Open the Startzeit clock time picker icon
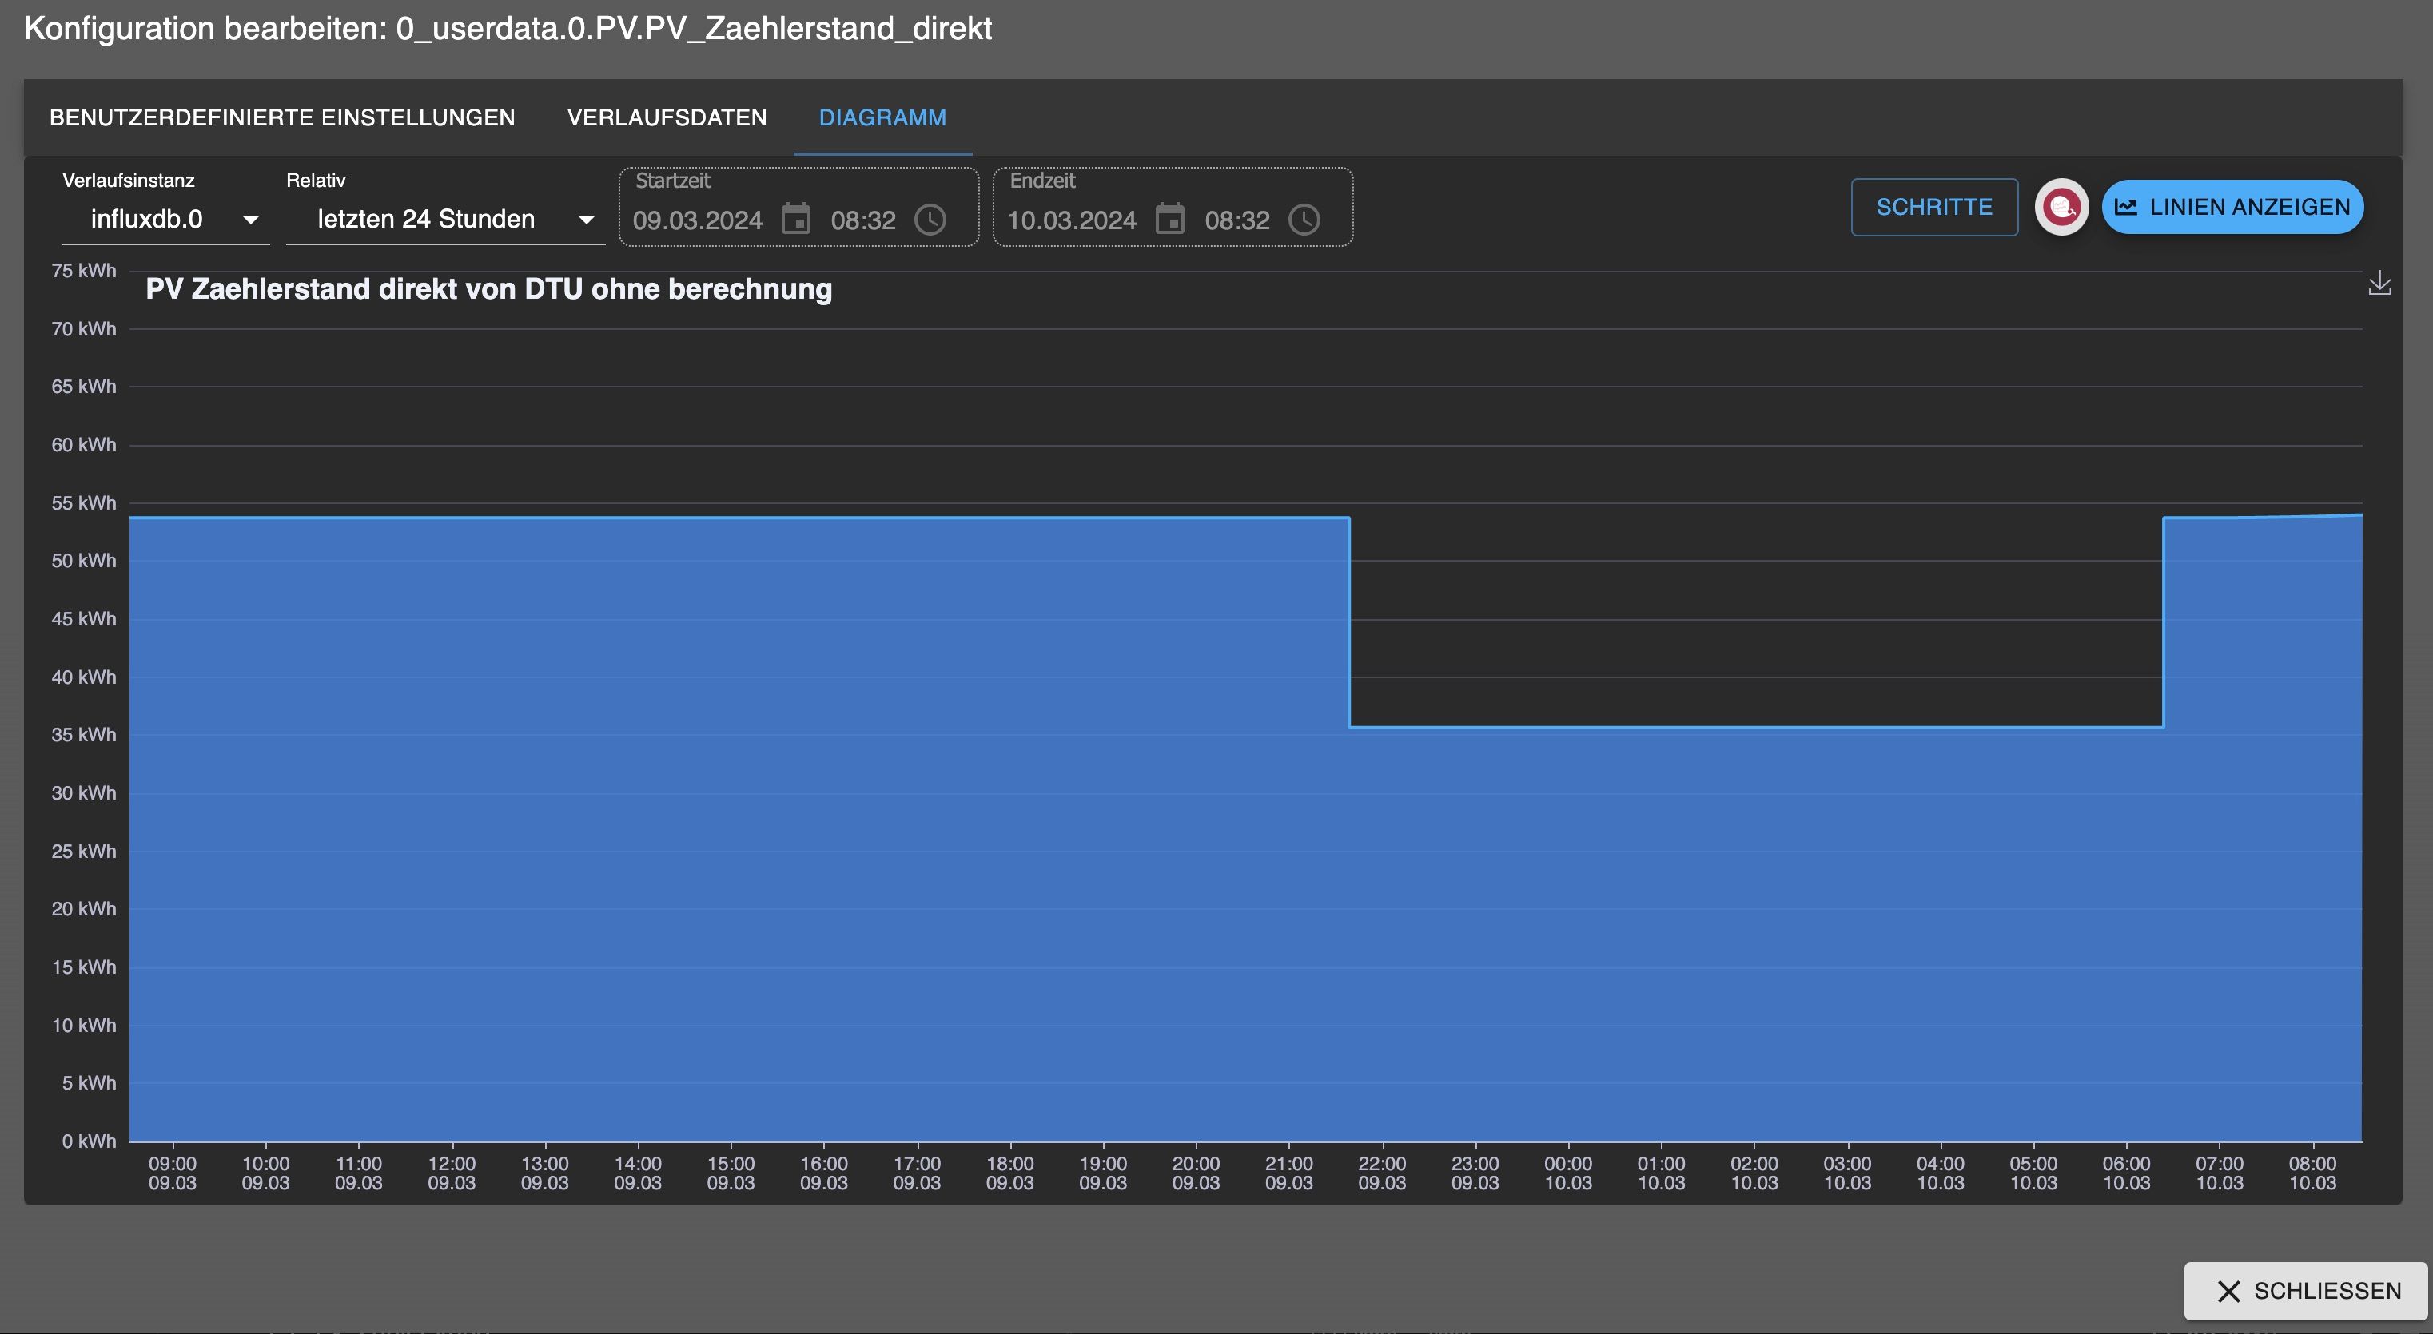This screenshot has height=1334, width=2433. coord(930,220)
